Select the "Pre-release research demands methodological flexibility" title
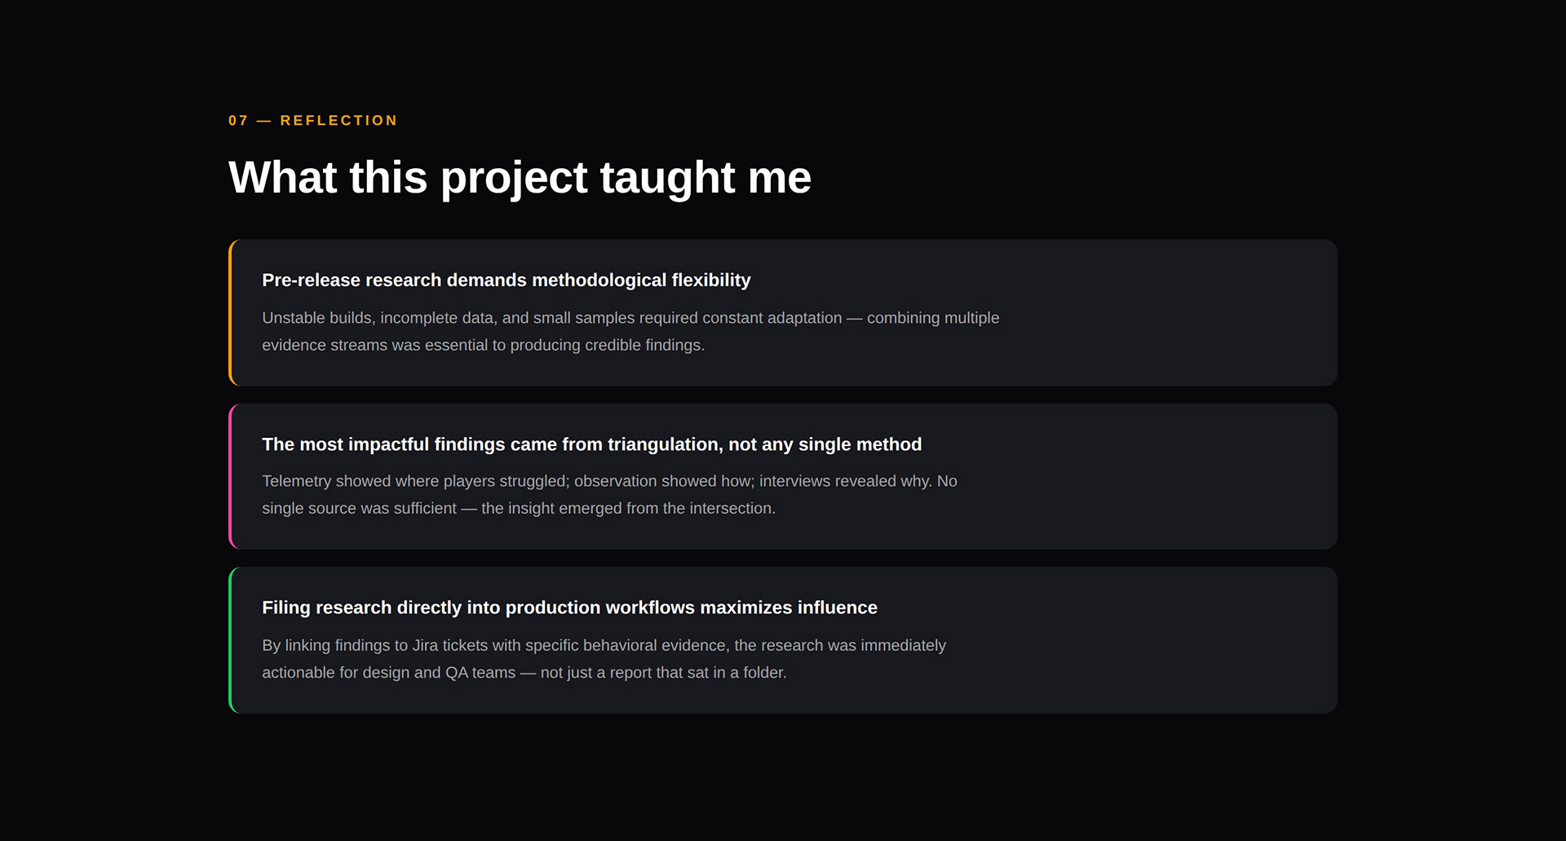1566x841 pixels. click(x=506, y=281)
